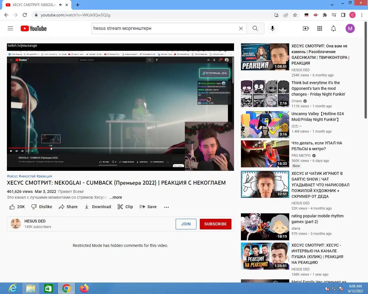Screen dimensions: 368x294
Task: Open Chrome profile avatar
Action: pos(352,15)
